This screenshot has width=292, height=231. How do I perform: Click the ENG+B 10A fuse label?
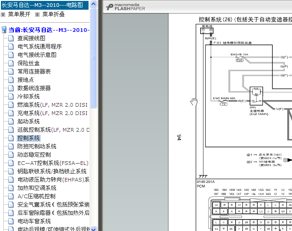point(239,55)
